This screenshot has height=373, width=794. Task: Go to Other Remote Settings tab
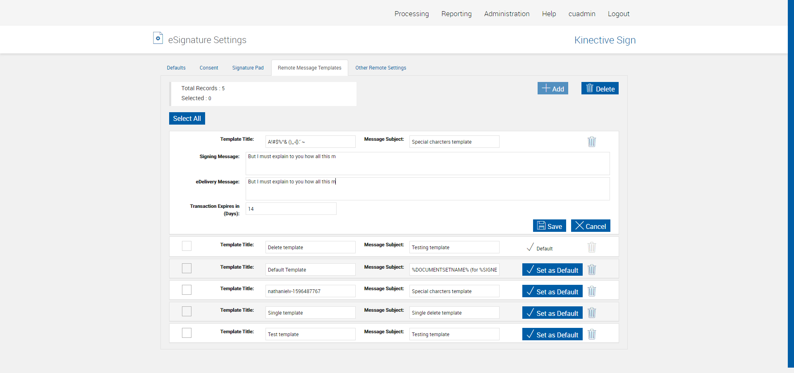[380, 68]
